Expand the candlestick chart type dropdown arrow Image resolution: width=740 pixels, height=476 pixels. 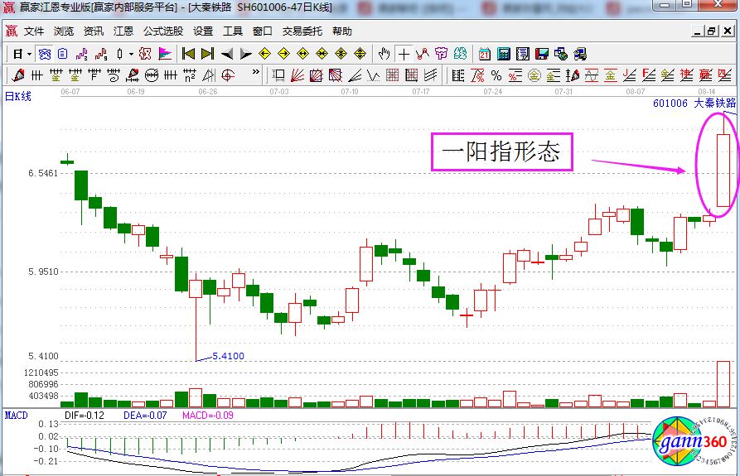130,54
